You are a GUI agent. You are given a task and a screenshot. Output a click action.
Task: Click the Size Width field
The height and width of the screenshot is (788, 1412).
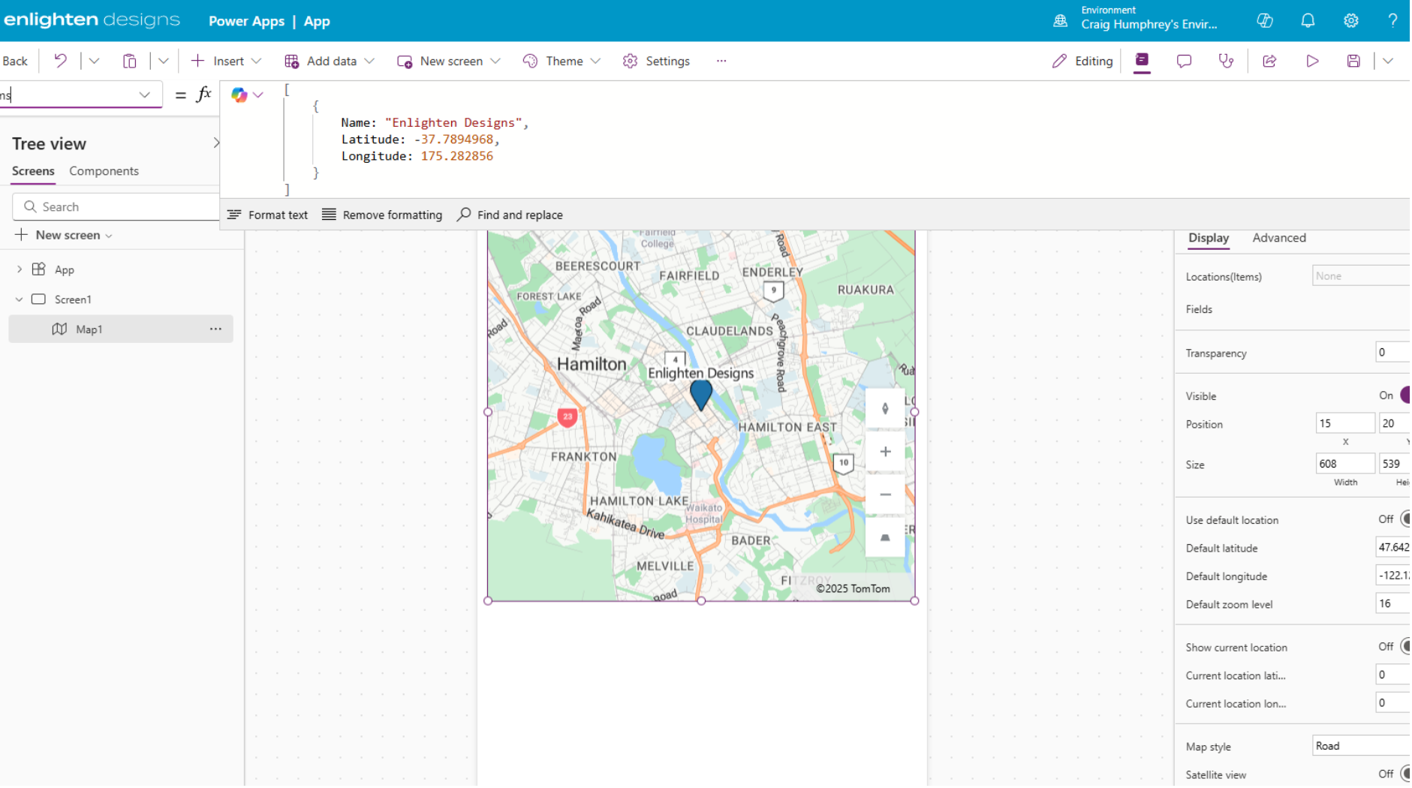(1344, 465)
